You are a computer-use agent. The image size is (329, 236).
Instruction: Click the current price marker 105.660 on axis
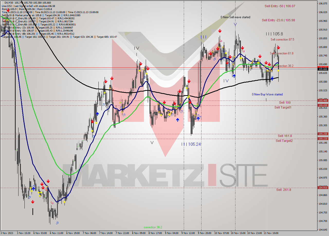pos(323,69)
